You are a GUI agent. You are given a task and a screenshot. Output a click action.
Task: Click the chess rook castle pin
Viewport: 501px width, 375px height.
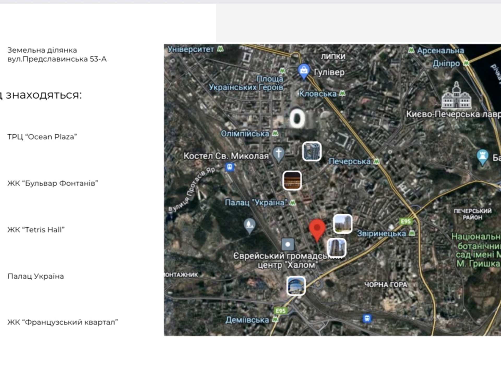482,157
